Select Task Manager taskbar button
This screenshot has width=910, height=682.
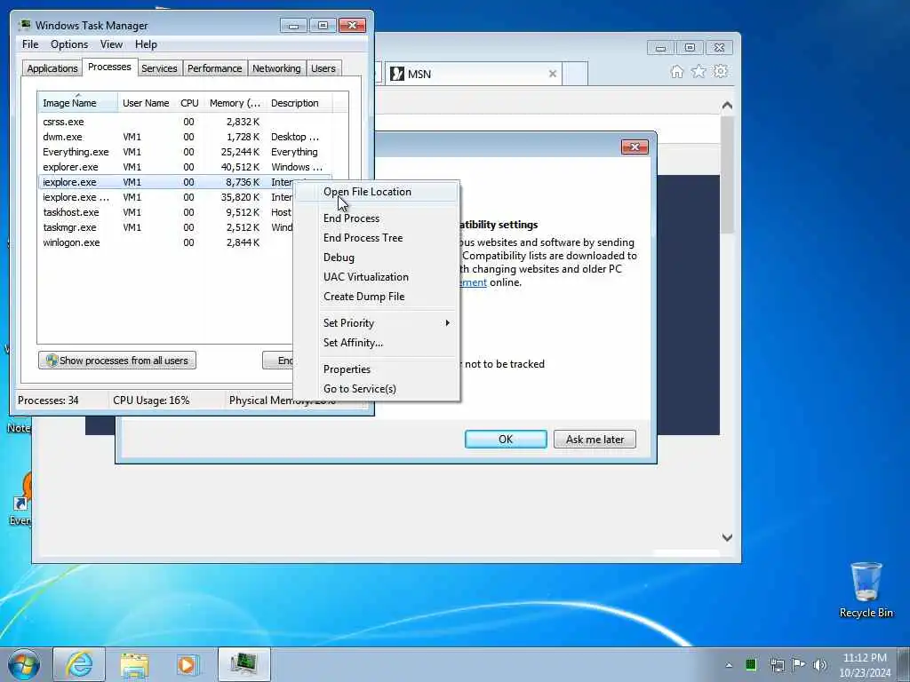pos(244,664)
